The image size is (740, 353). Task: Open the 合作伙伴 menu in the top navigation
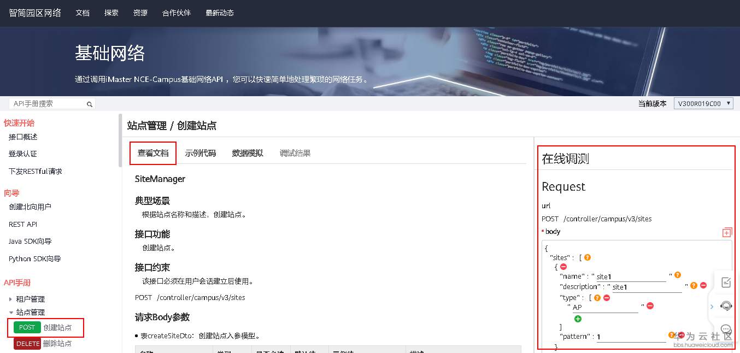(177, 13)
